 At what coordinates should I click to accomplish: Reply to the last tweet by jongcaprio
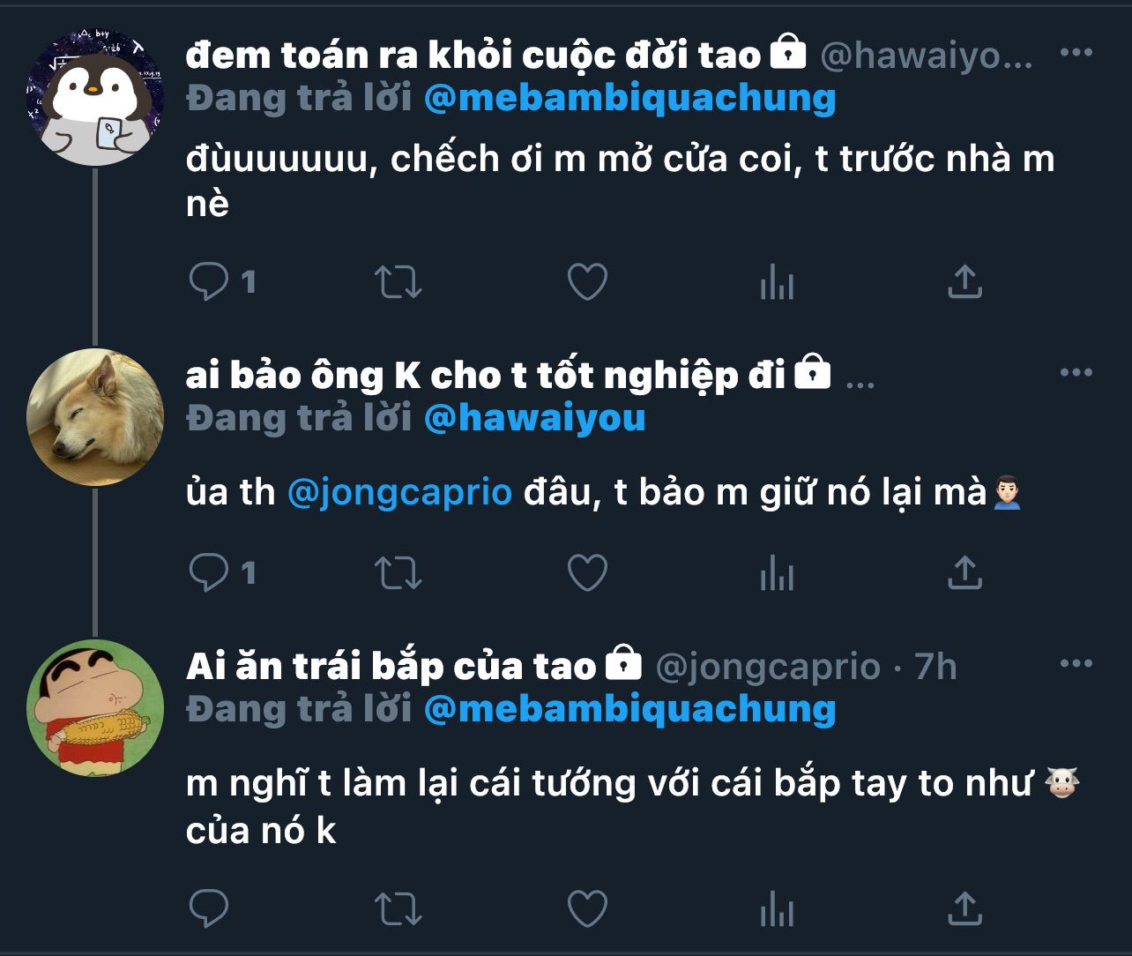click(x=209, y=907)
